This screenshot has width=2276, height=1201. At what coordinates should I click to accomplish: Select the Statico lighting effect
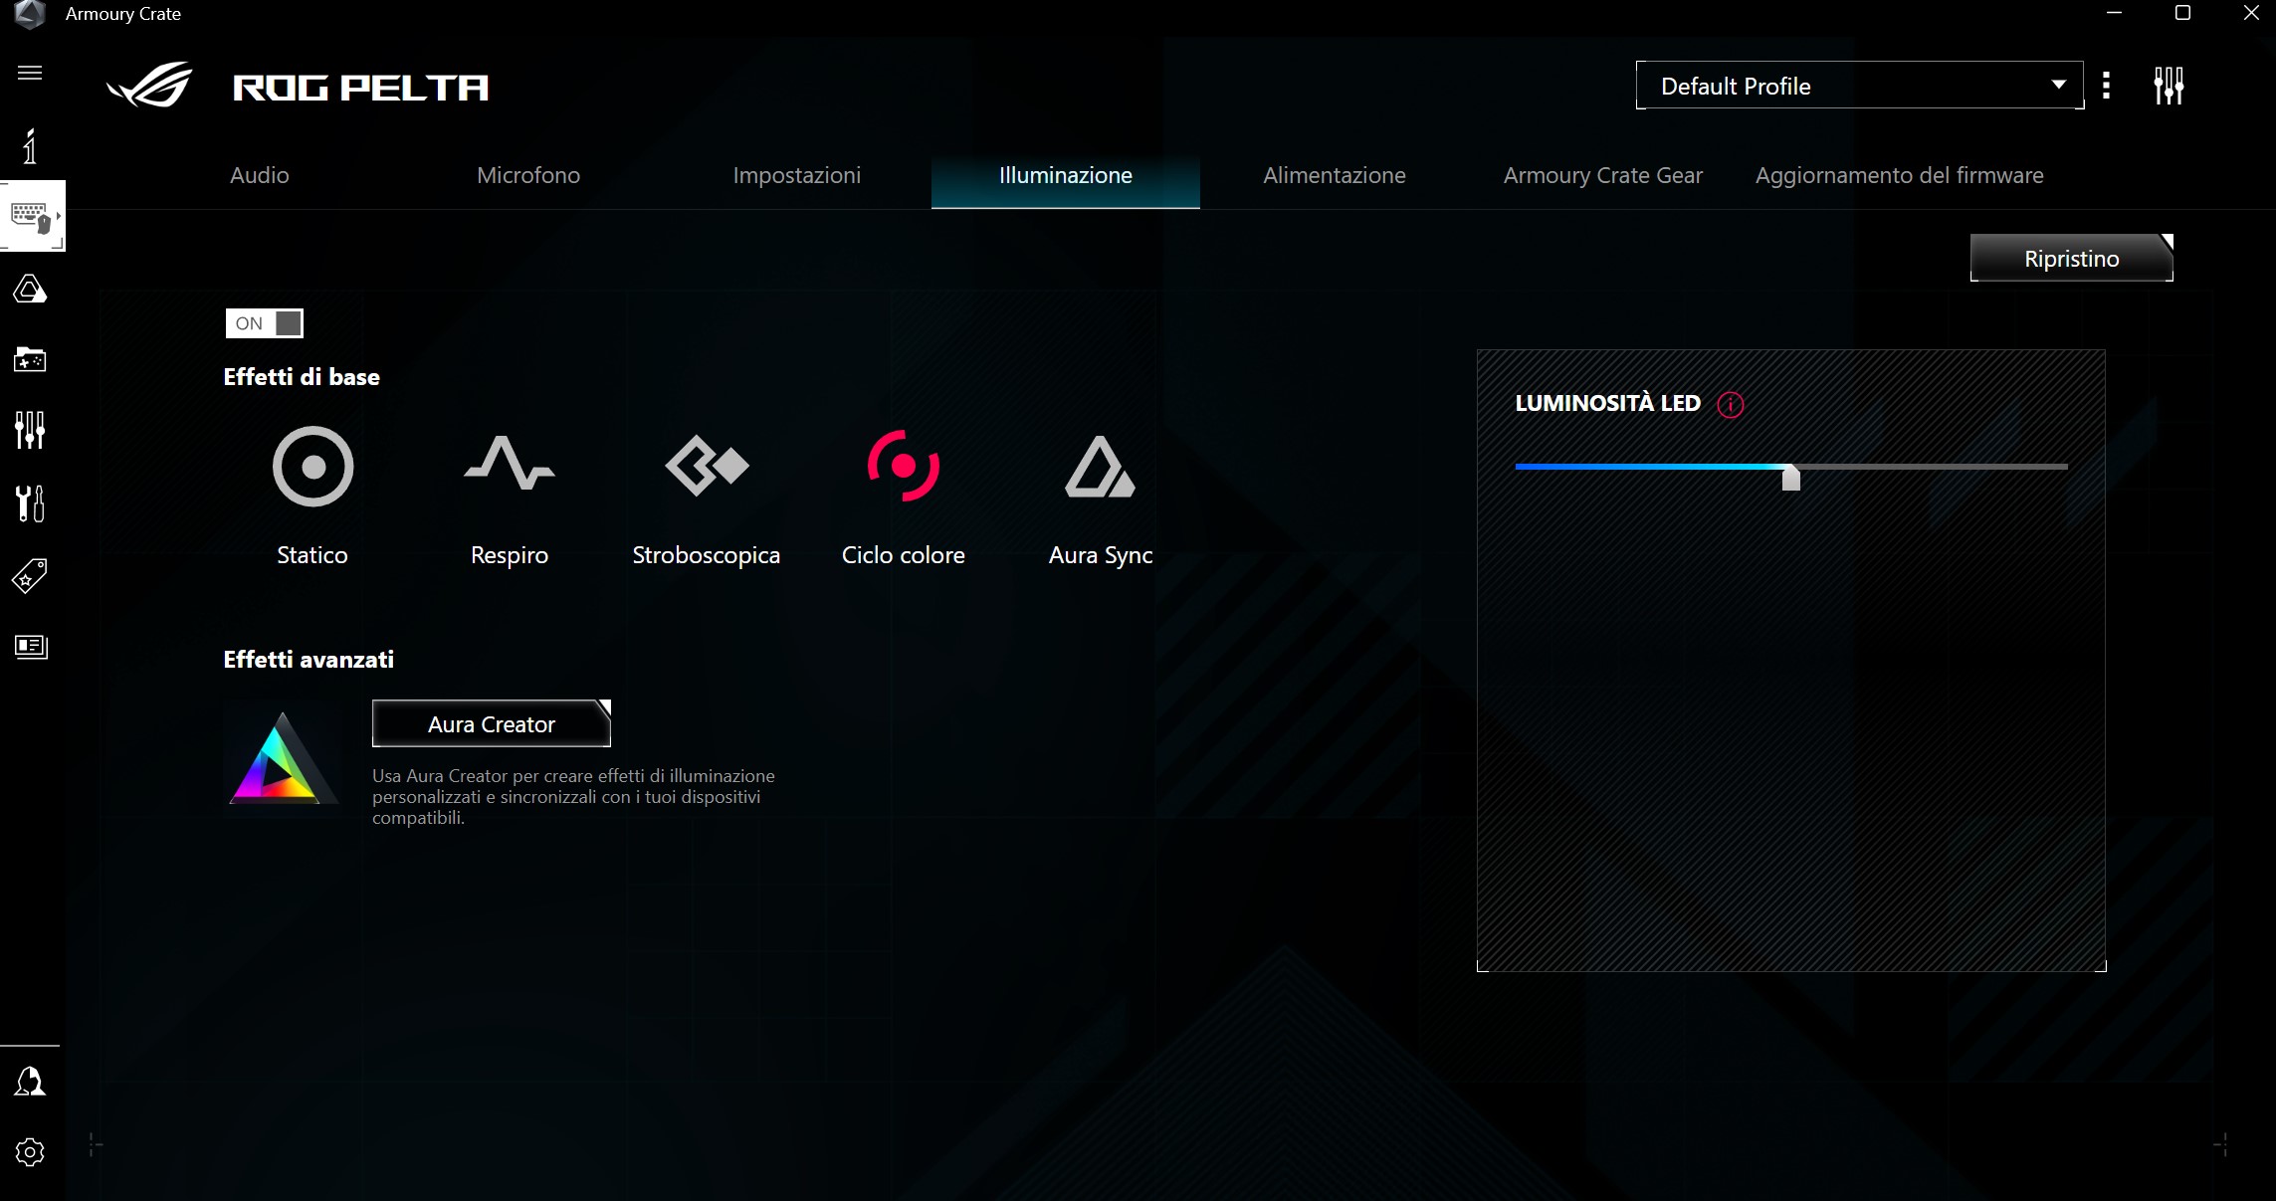(312, 497)
